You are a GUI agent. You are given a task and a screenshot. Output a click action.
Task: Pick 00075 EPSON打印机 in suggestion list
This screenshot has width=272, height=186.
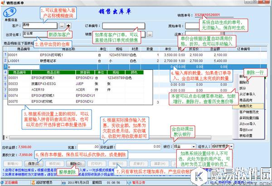[76, 102]
